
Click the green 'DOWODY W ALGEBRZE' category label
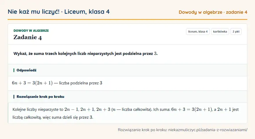coord(31,31)
